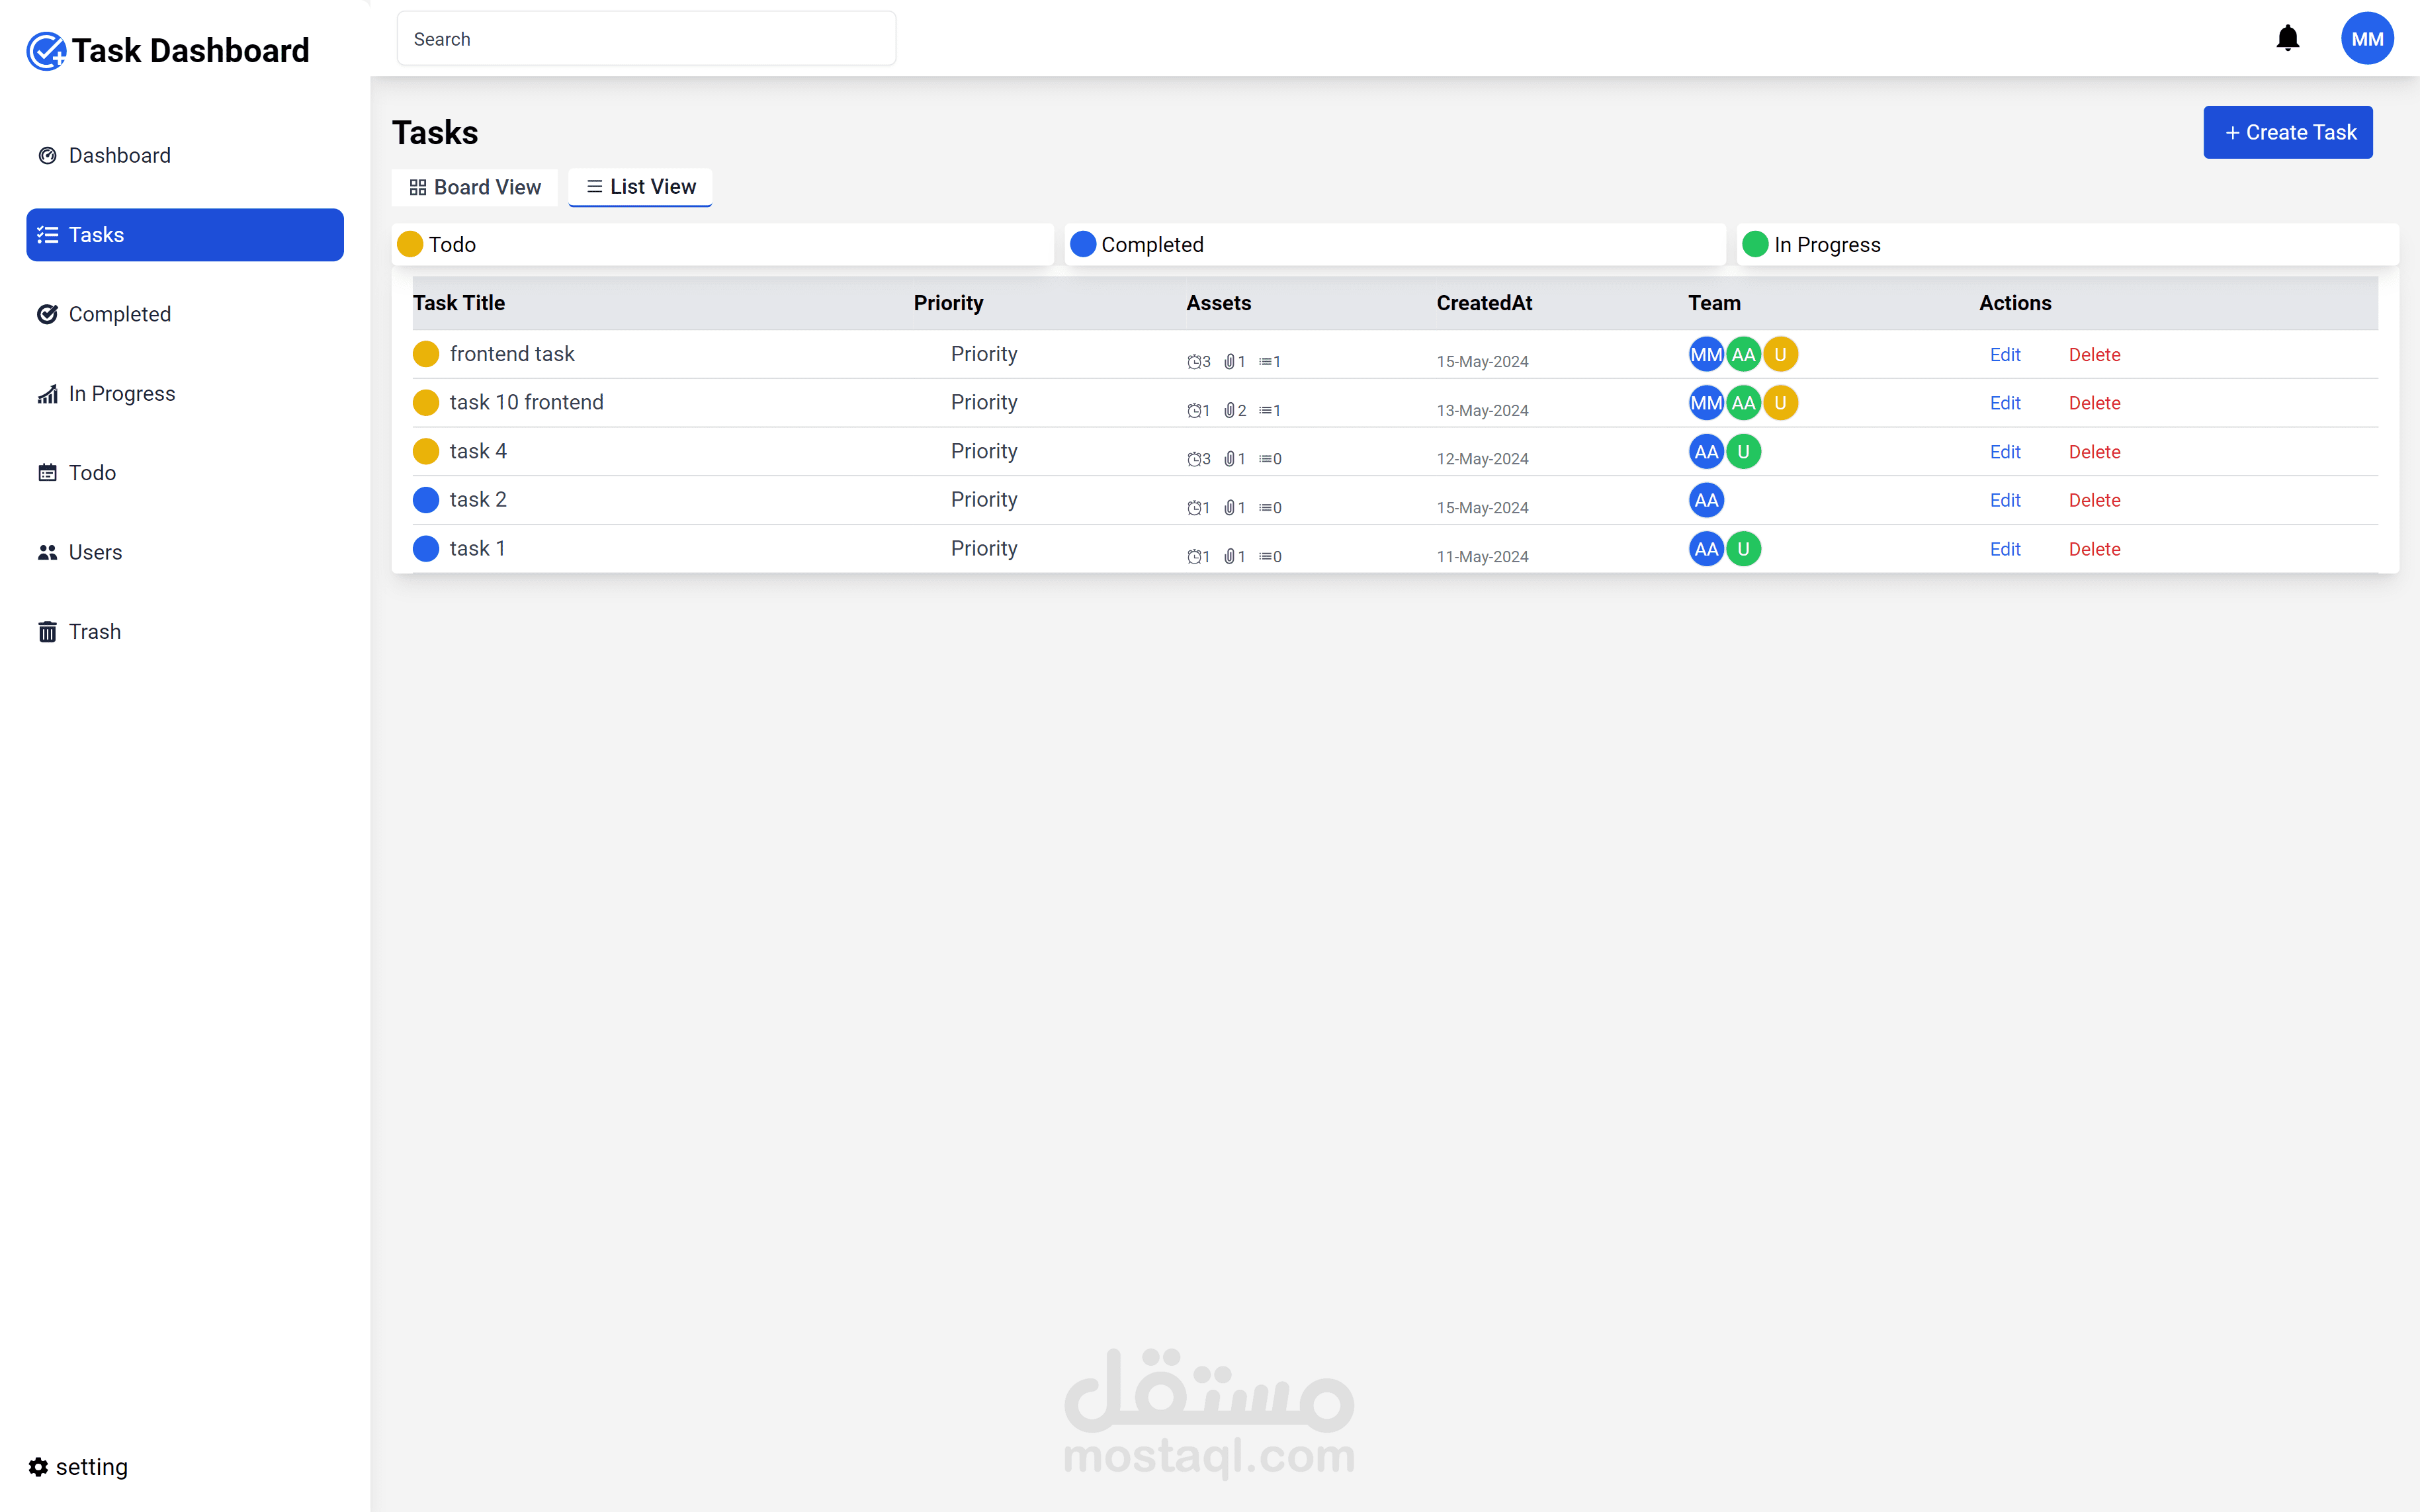This screenshot has height=1512, width=2420.
Task: Click the yellow U avatar on frontend task
Action: coord(1780,354)
